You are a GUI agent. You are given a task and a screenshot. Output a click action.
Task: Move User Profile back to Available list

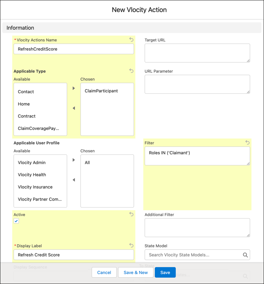pos(74,180)
